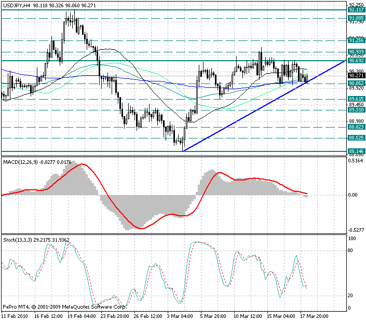The width and height of the screenshot is (366, 320).
Task: Click the 26 Feb 12:00 time label
Action: click(148, 316)
